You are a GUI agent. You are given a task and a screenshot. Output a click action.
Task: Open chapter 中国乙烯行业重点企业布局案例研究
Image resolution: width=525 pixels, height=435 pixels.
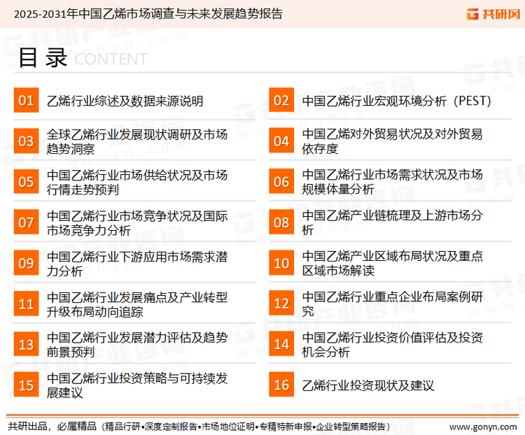pyautogui.click(x=392, y=304)
